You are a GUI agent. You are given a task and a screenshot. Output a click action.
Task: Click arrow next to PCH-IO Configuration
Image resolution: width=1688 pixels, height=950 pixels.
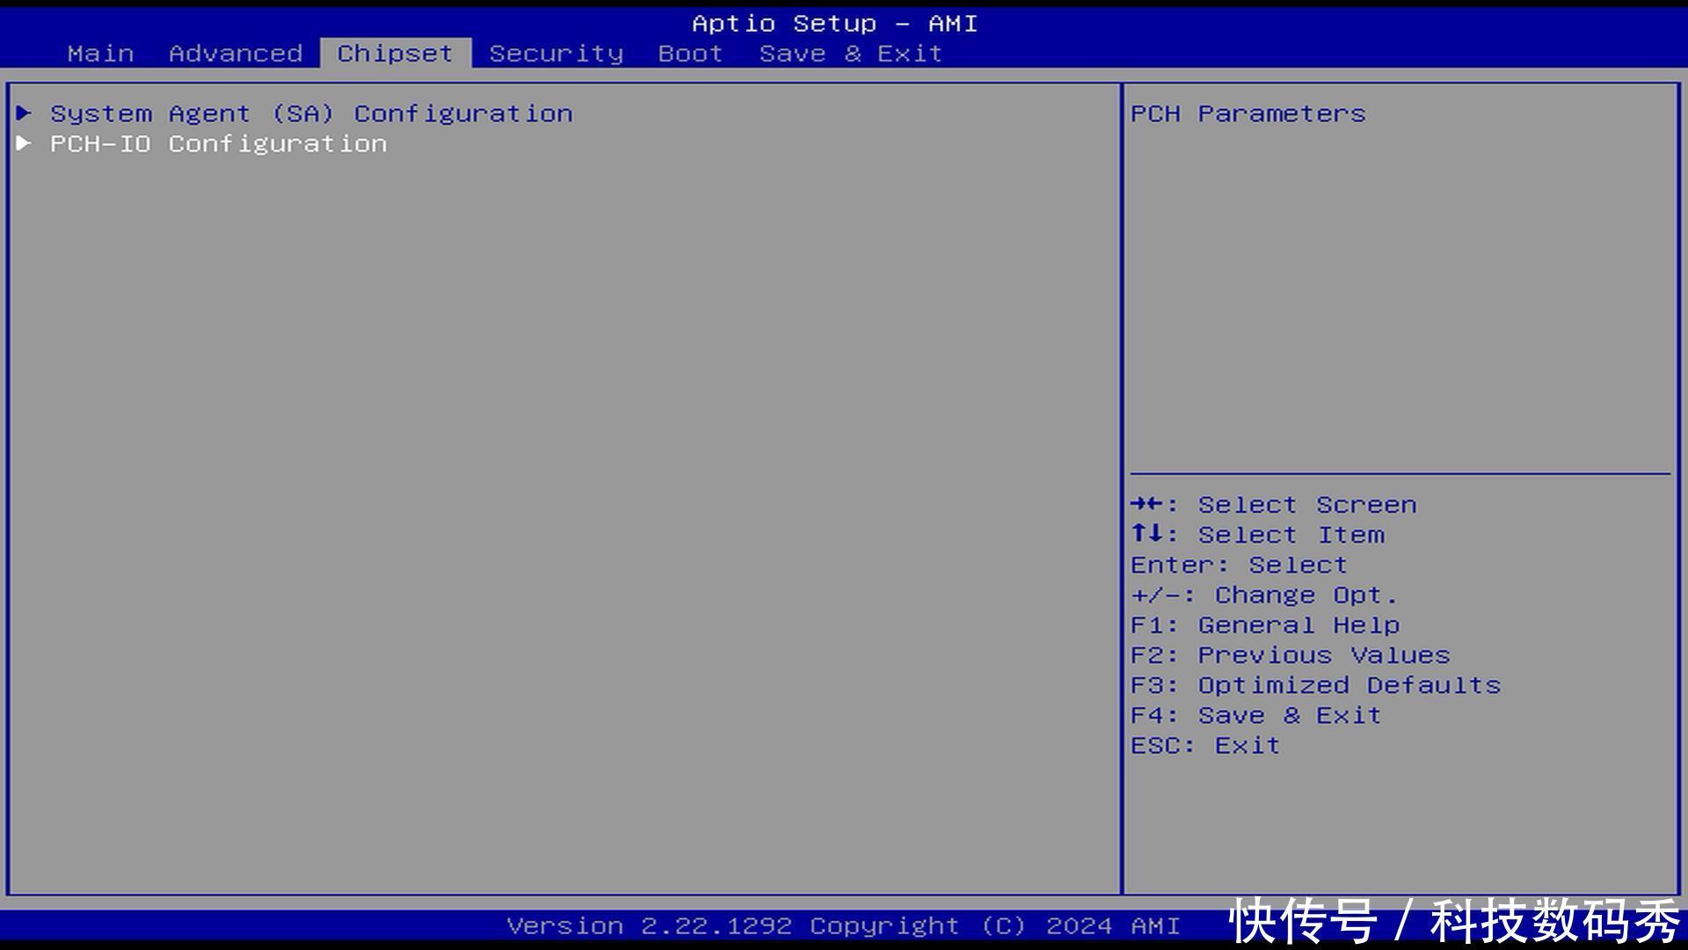(x=25, y=142)
